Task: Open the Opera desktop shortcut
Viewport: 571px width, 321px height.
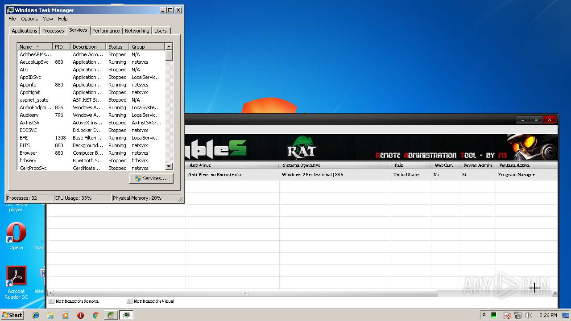Action: 16,236
